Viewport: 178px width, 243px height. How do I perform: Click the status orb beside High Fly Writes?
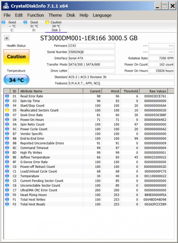[x=7, y=153]
